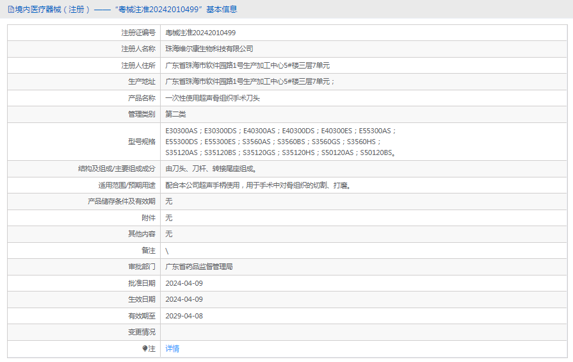Click the department 广东省药品监督管理局
Screen dimensions: 573x362
pos(199,267)
